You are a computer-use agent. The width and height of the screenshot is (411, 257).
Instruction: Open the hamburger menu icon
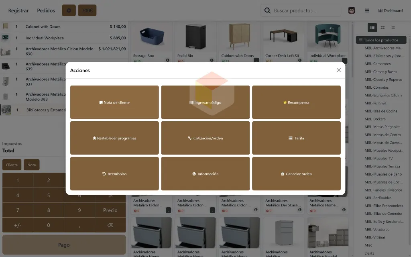pyautogui.click(x=367, y=10)
